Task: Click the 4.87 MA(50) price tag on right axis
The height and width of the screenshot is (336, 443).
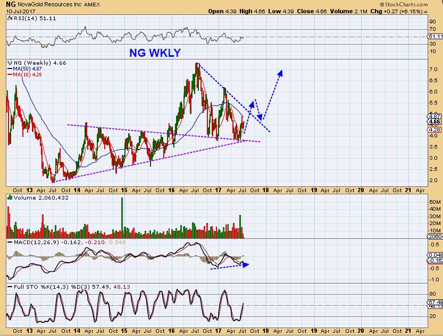Action: tap(434, 116)
